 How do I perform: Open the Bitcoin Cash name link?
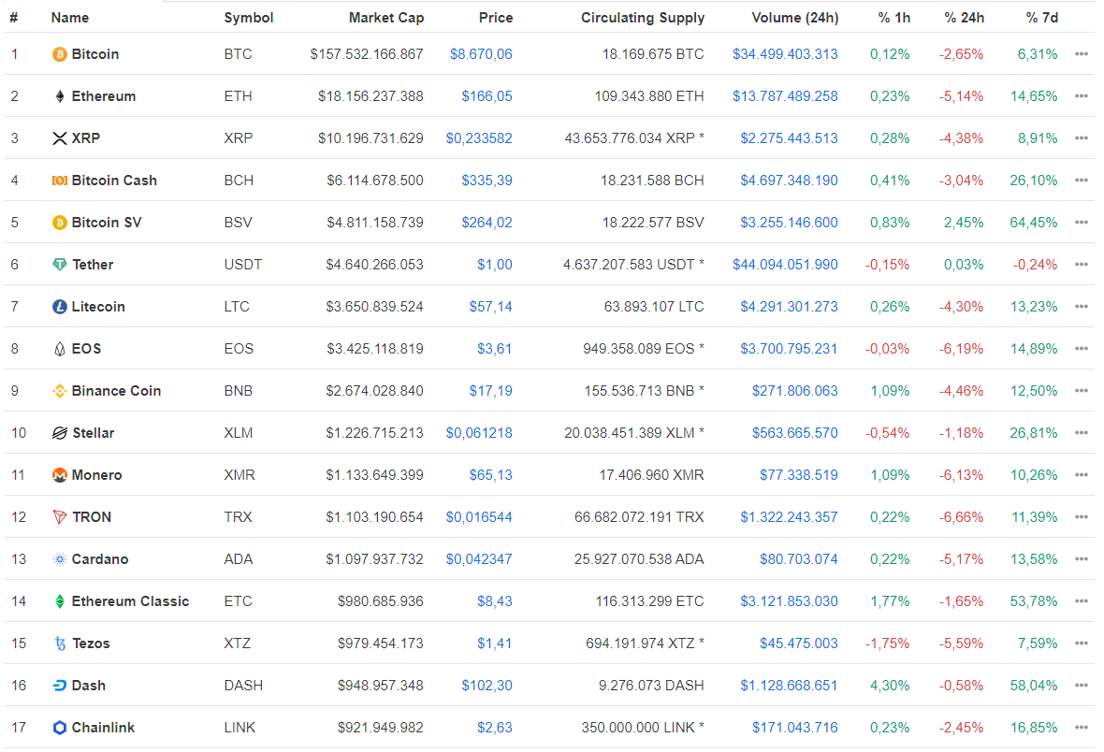(x=114, y=181)
